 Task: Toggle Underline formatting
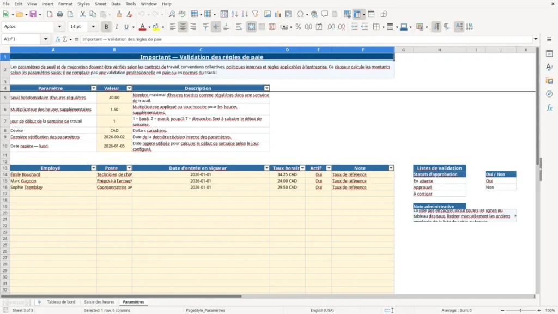pos(126,27)
